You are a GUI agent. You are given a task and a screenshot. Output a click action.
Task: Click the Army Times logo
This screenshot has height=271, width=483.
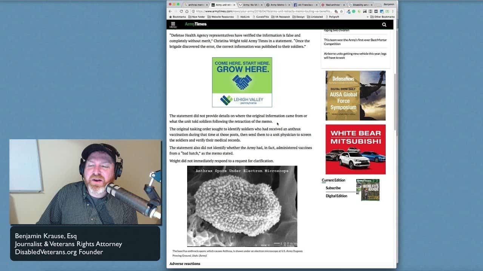[x=195, y=24]
